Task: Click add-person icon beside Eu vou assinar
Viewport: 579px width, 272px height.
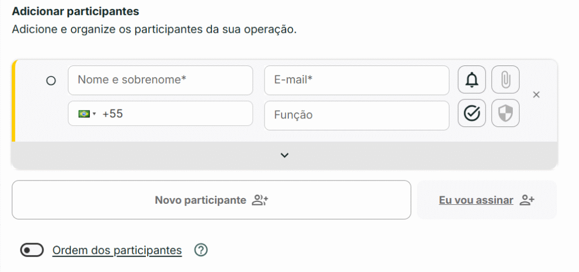Action: 528,200
